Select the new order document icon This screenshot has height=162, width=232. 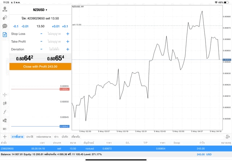[5, 35]
